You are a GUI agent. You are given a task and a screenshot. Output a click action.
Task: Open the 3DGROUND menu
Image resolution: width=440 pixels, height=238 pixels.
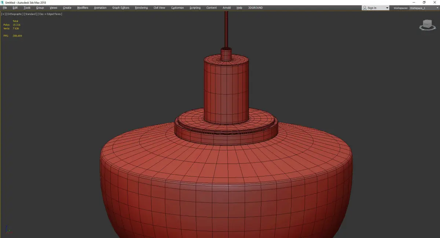[x=255, y=8]
